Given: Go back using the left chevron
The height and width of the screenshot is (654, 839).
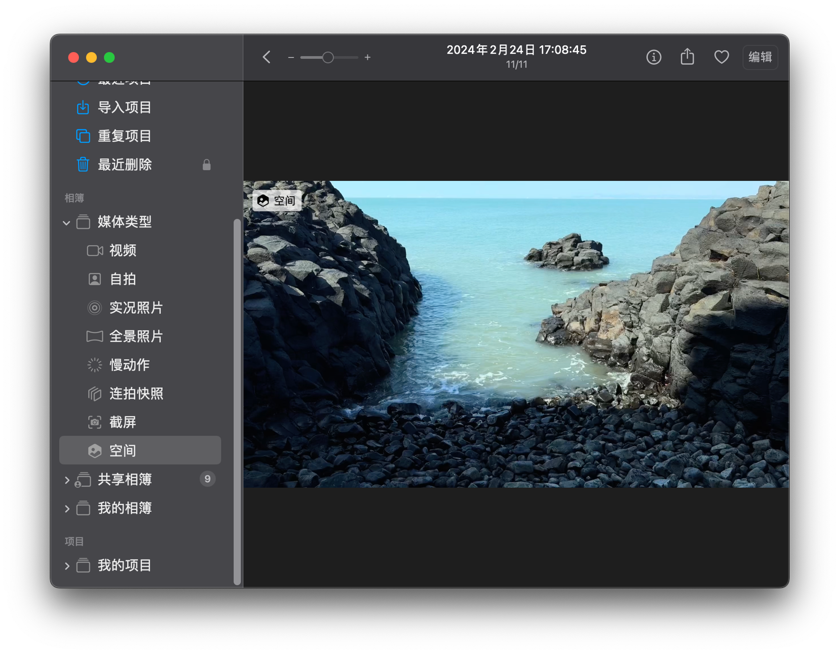Looking at the screenshot, I should pos(267,57).
